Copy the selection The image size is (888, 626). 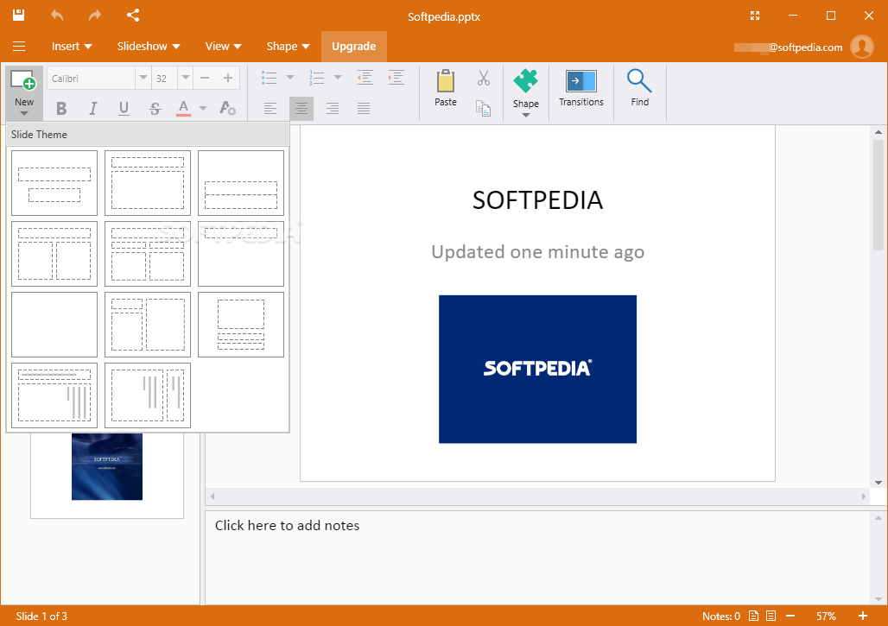(x=483, y=108)
